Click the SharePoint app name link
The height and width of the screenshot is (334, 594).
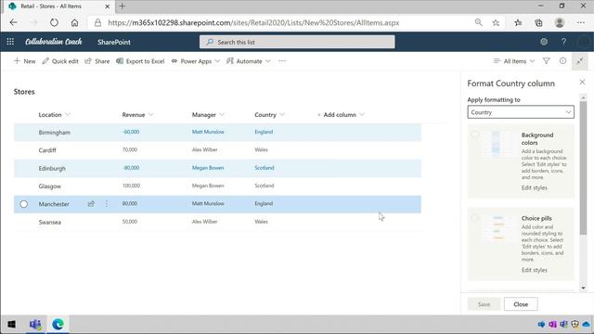coord(113,42)
